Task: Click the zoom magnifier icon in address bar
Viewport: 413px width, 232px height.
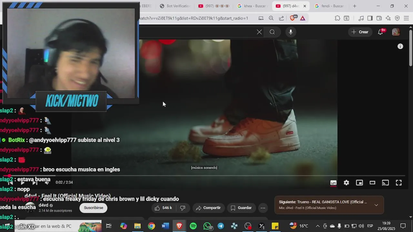Action: coord(271,18)
